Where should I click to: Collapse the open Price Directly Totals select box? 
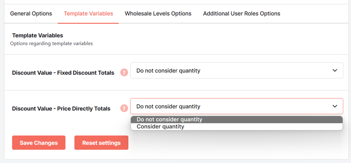pos(237,106)
